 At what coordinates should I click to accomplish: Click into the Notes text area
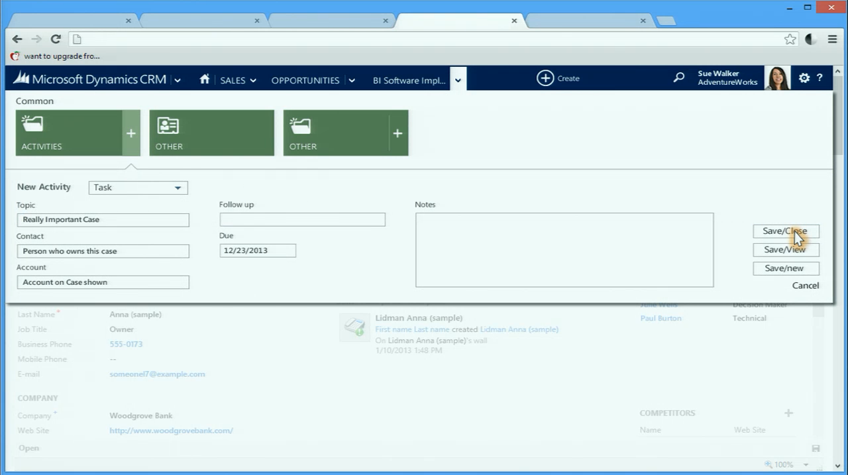(564, 250)
